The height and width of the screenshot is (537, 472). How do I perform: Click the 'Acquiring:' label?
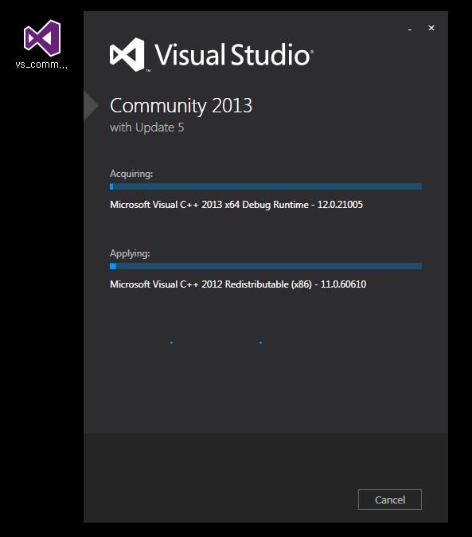click(x=131, y=174)
